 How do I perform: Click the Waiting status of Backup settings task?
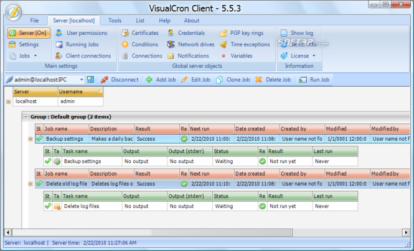235,161
